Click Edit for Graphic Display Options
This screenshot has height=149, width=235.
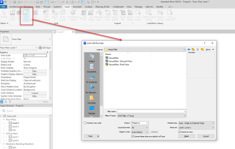[x=35, y=74]
